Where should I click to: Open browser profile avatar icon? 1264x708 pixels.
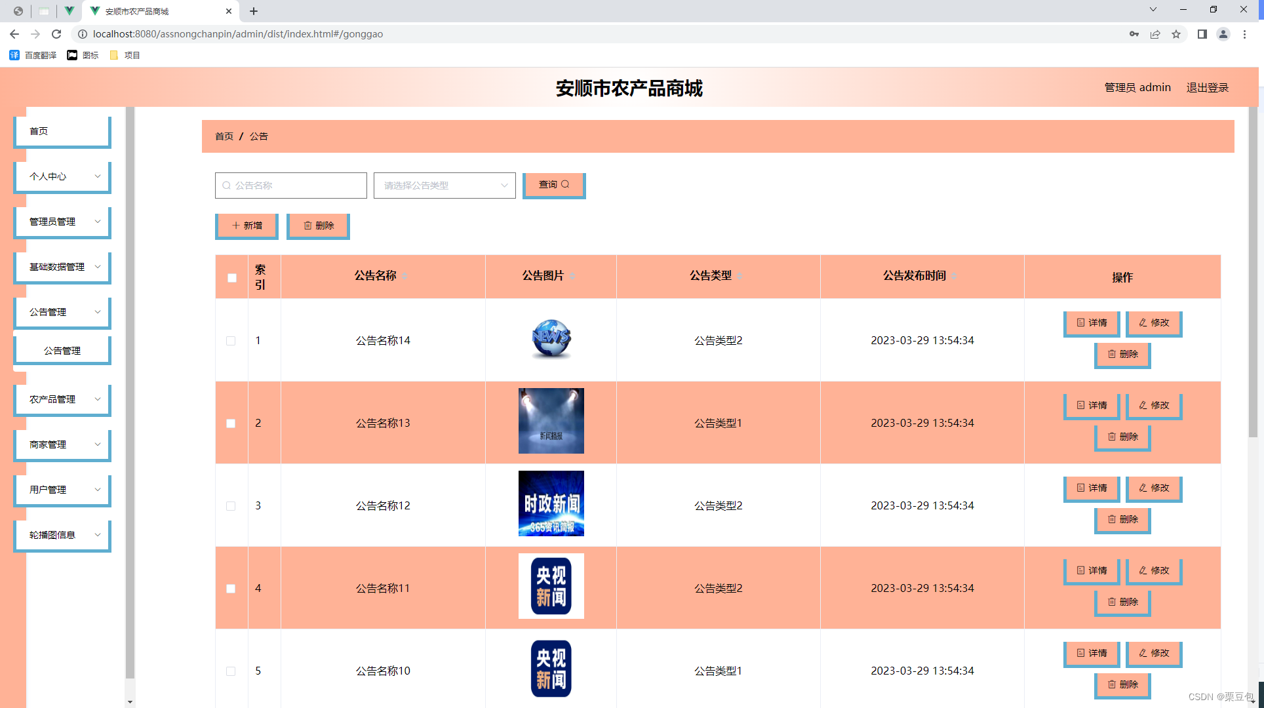coord(1223,34)
